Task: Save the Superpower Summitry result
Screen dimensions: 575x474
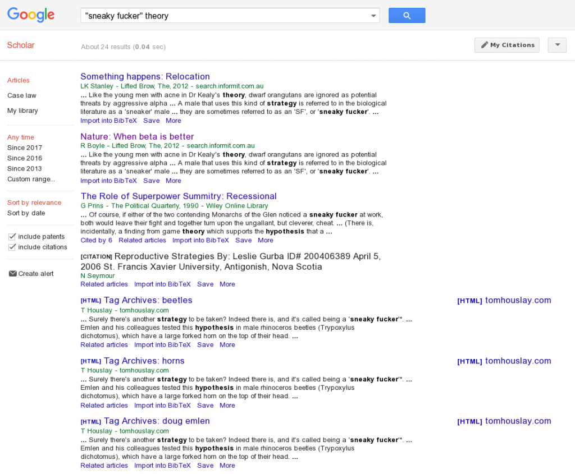Action: click(x=244, y=240)
